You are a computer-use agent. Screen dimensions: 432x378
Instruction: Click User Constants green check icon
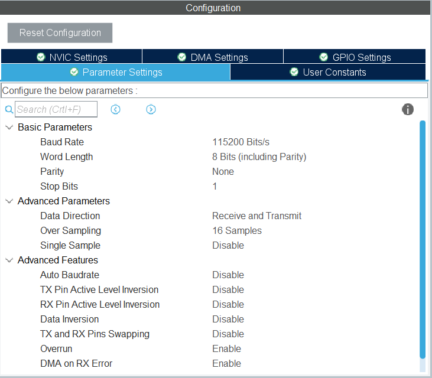(294, 72)
